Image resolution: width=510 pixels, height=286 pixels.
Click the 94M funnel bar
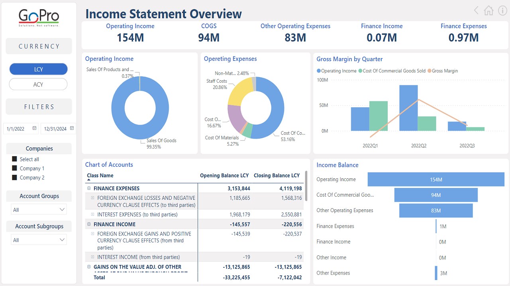pos(436,195)
